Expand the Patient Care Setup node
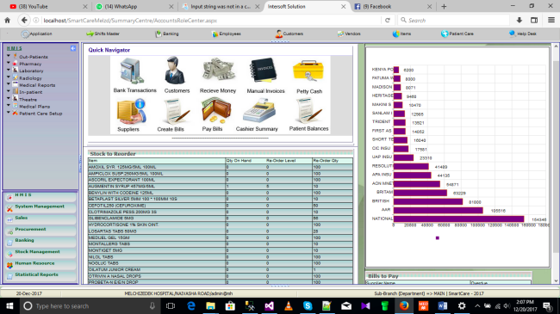 (9, 113)
